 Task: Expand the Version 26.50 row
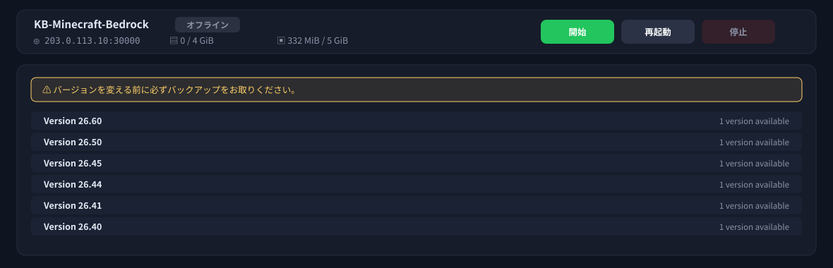coord(416,142)
